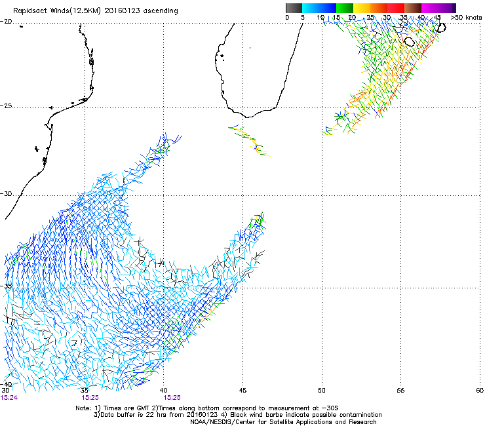The image size is (485, 426).
Task: Click the 'Rapidscat Winds(12.5KM)' title text
Action: click(x=57, y=11)
